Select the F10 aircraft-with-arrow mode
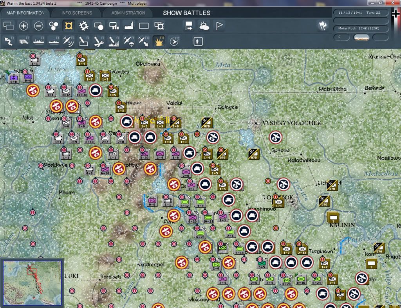 pos(144,41)
